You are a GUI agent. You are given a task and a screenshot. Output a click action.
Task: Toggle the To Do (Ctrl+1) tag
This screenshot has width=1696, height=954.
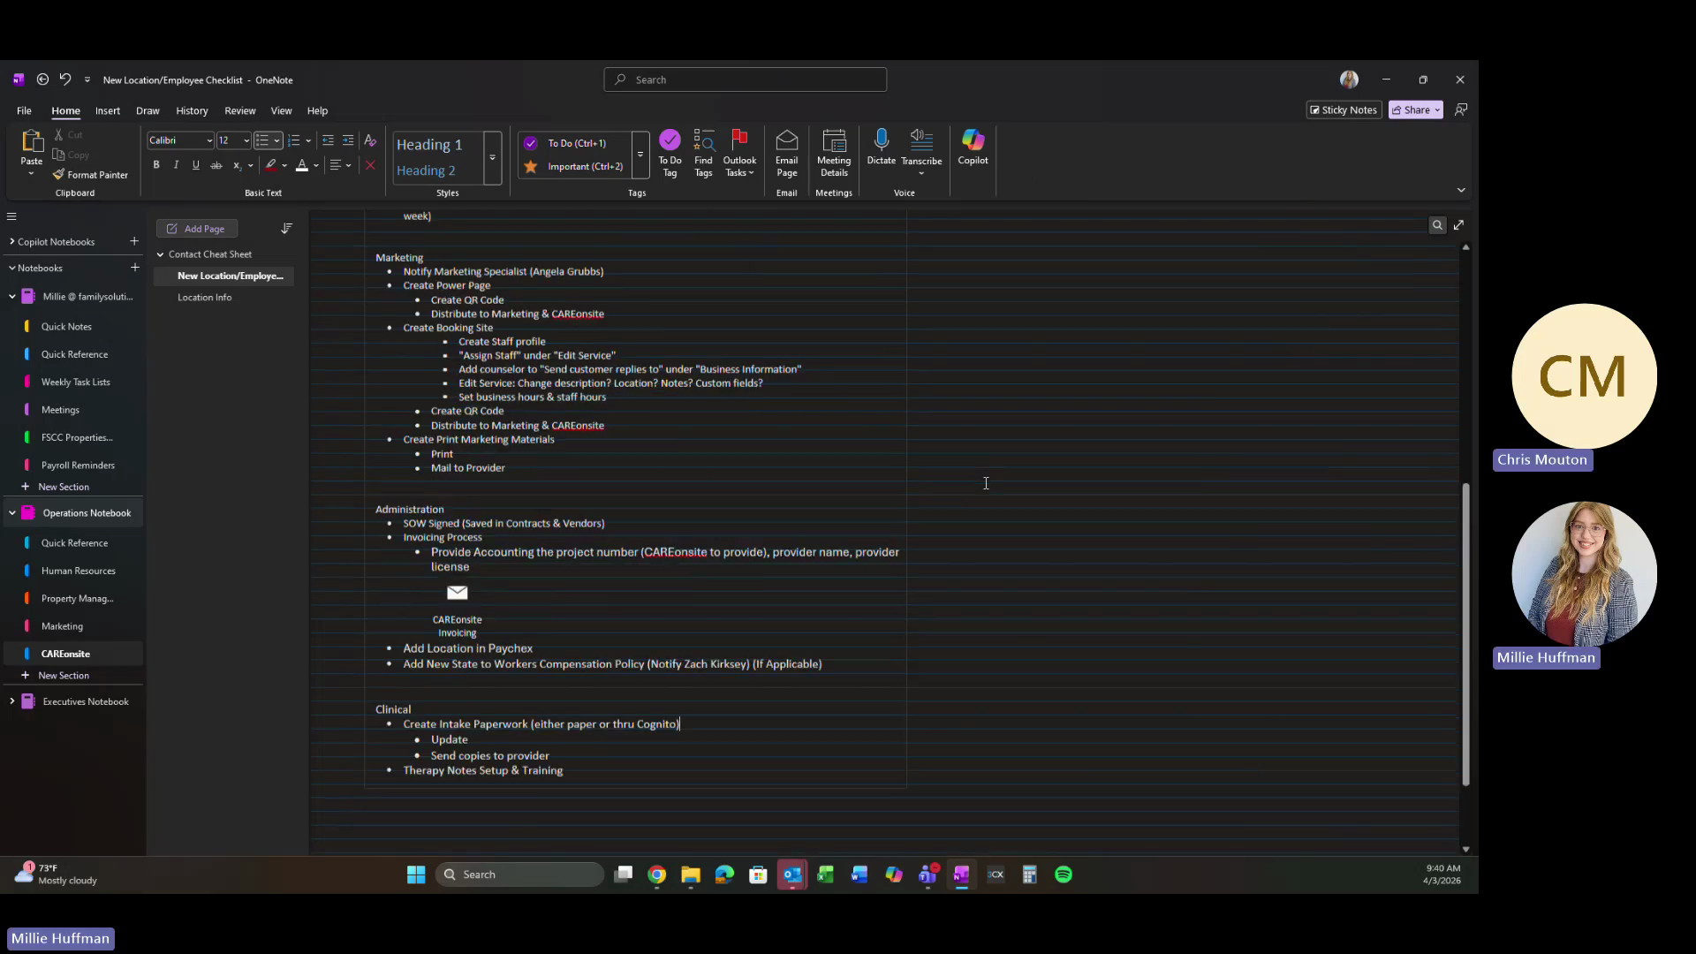click(x=576, y=143)
